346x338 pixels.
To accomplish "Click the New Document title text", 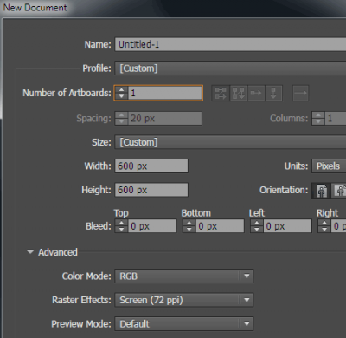I will click(35, 8).
